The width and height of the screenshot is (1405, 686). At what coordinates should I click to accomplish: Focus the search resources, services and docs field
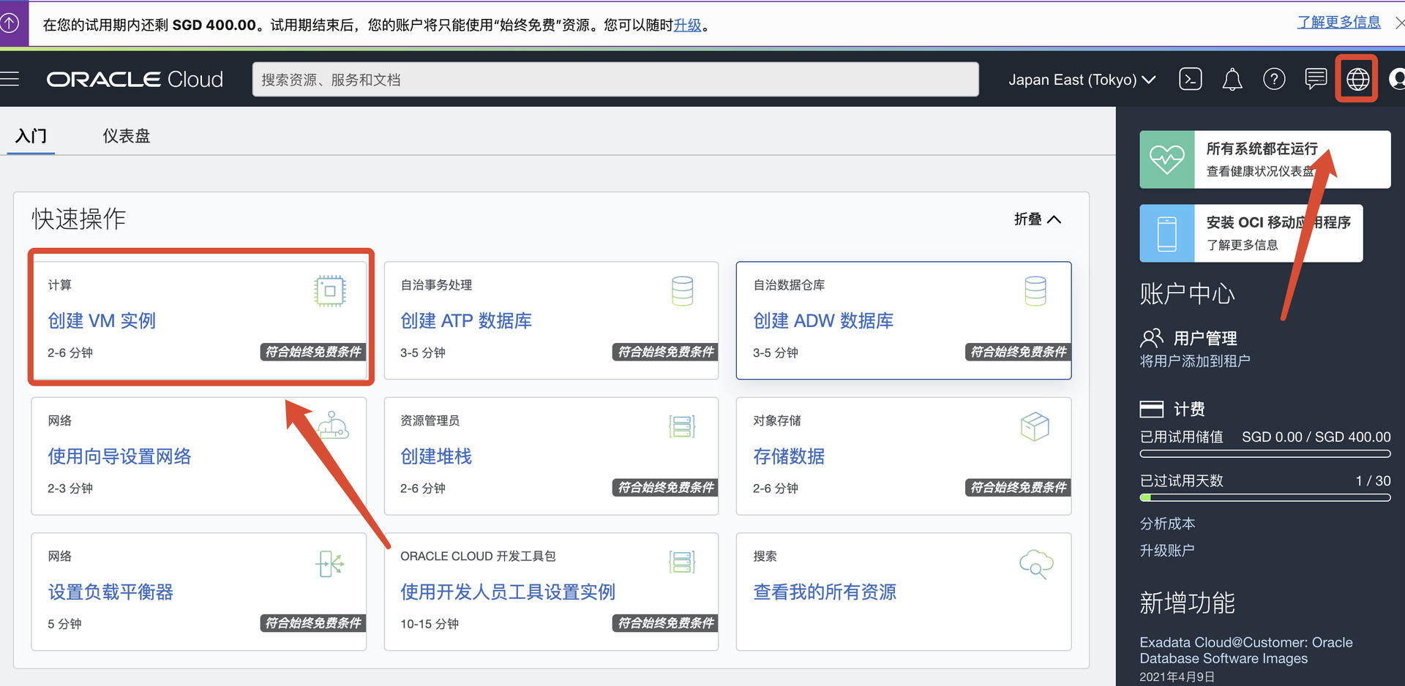coord(615,79)
